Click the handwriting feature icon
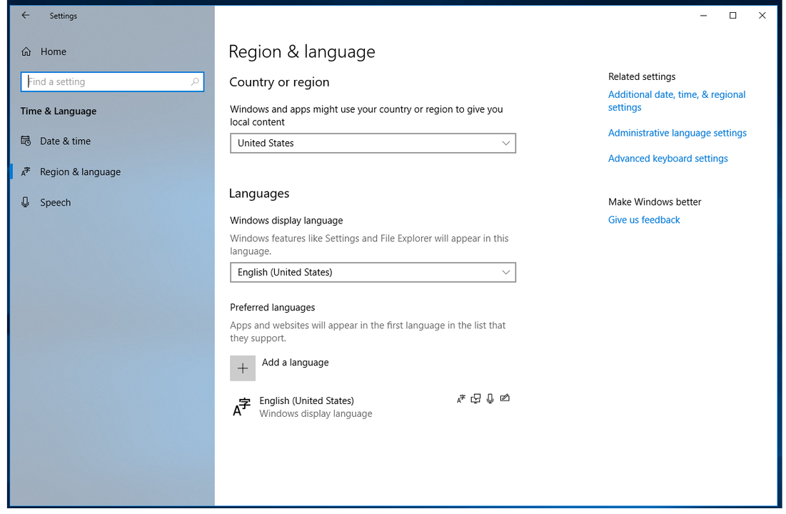 [505, 398]
